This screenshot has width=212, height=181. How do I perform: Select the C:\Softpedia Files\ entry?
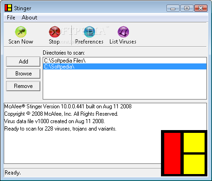coord(125,61)
